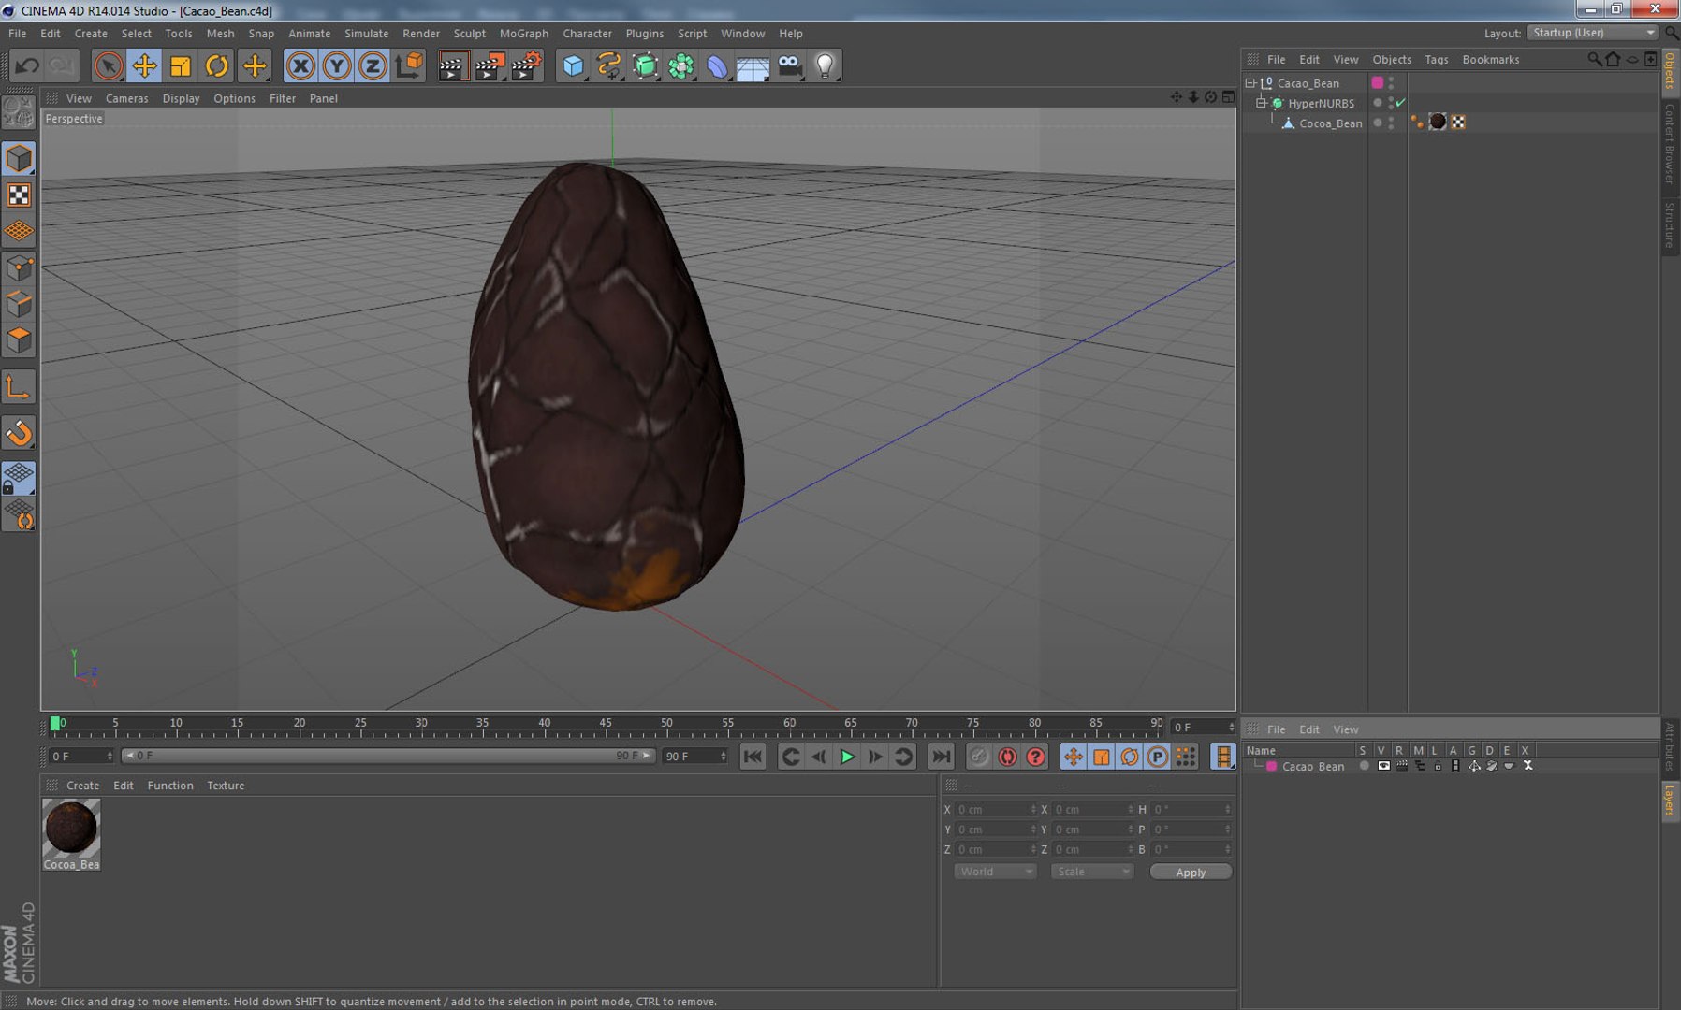Viewport: 1681px width, 1010px height.
Task: Click the timeline preview range slider
Action: (388, 756)
